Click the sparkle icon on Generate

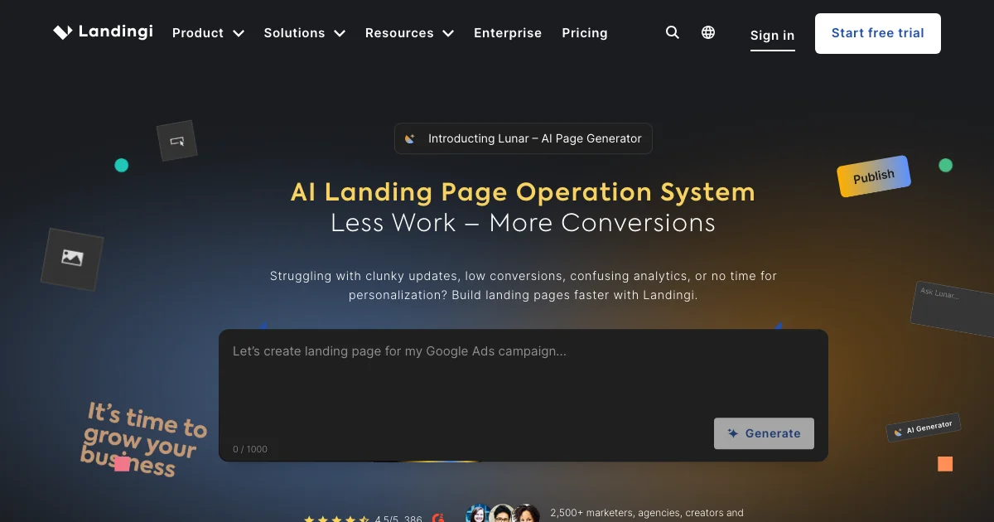point(733,433)
